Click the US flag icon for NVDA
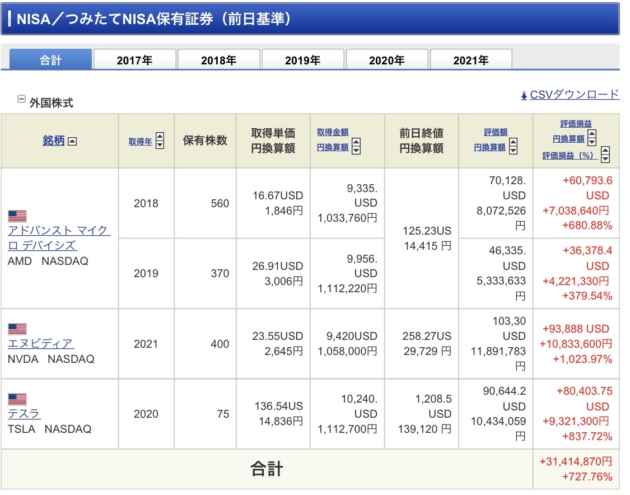The width and height of the screenshot is (630, 495). [17, 329]
